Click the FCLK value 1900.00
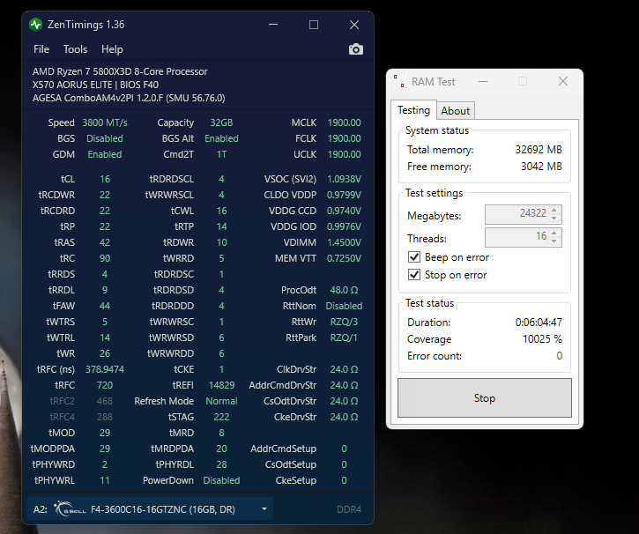Screen dimensions: 639x534 344,138
